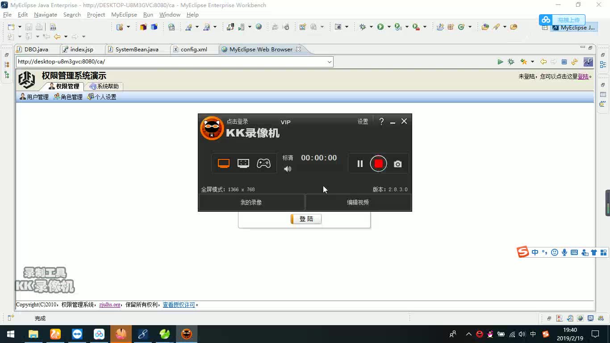Image resolution: width=610 pixels, height=343 pixels.
Task: Open Windows Start menu
Action: 11,334
